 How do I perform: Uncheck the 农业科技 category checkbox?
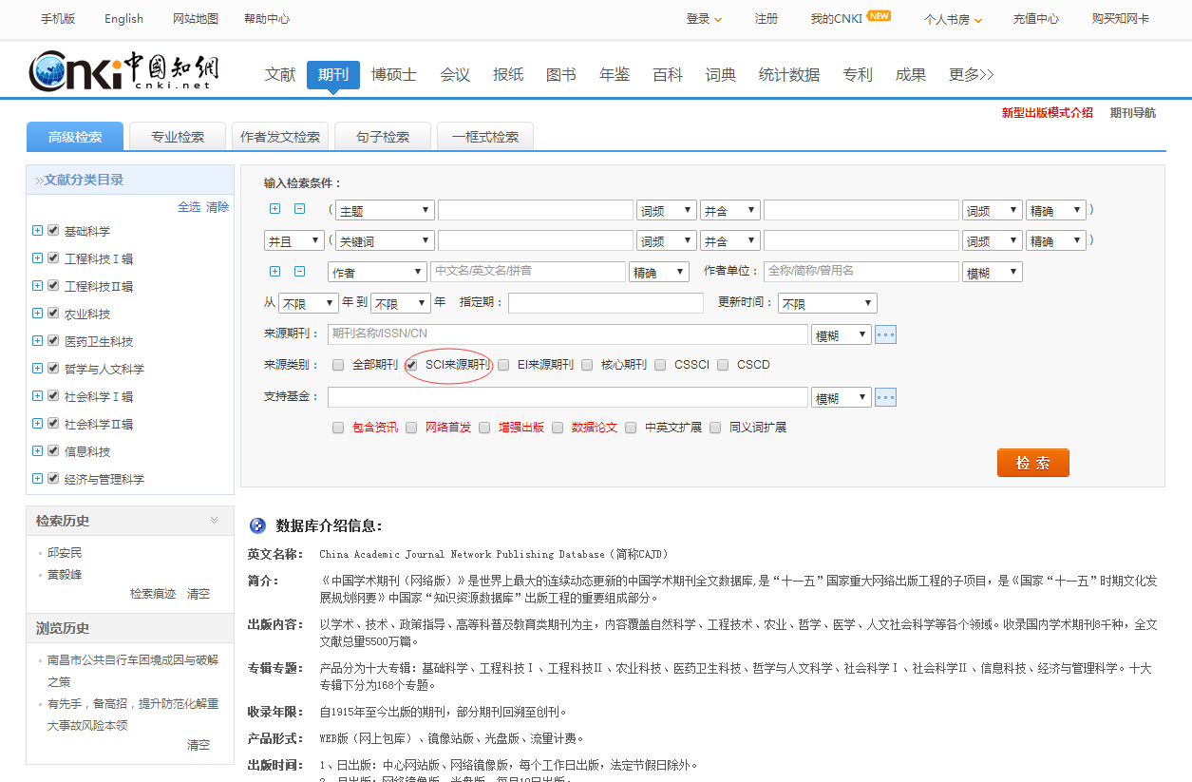pyautogui.click(x=54, y=314)
